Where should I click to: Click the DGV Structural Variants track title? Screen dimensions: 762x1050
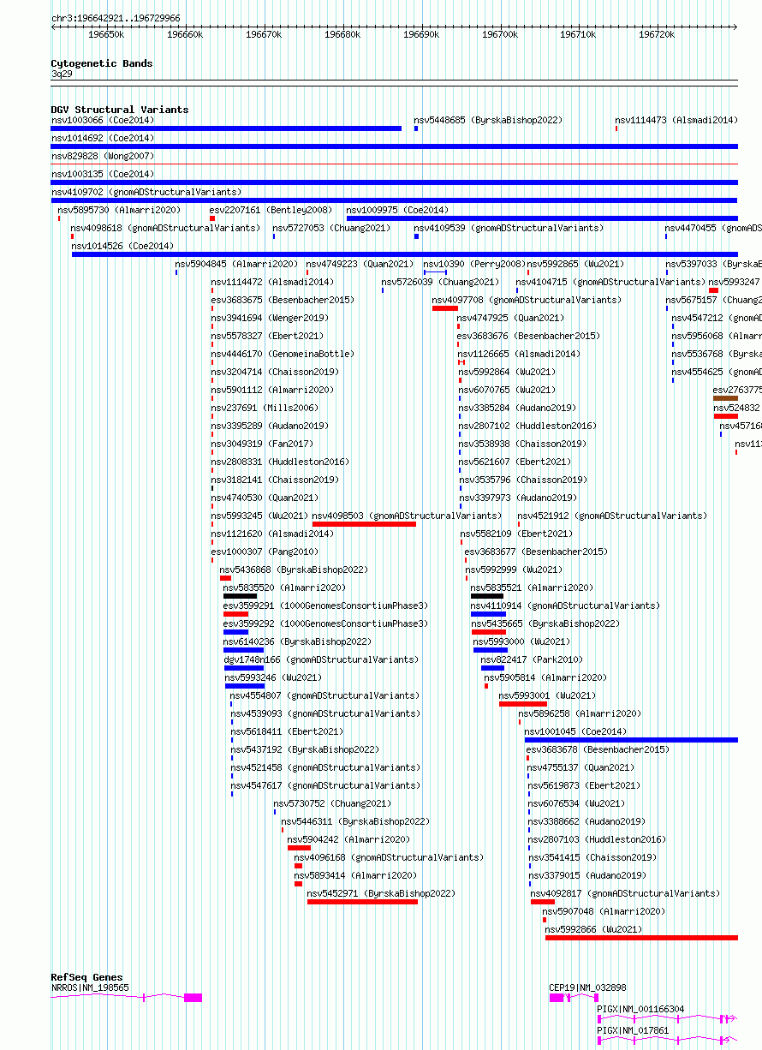(x=120, y=110)
